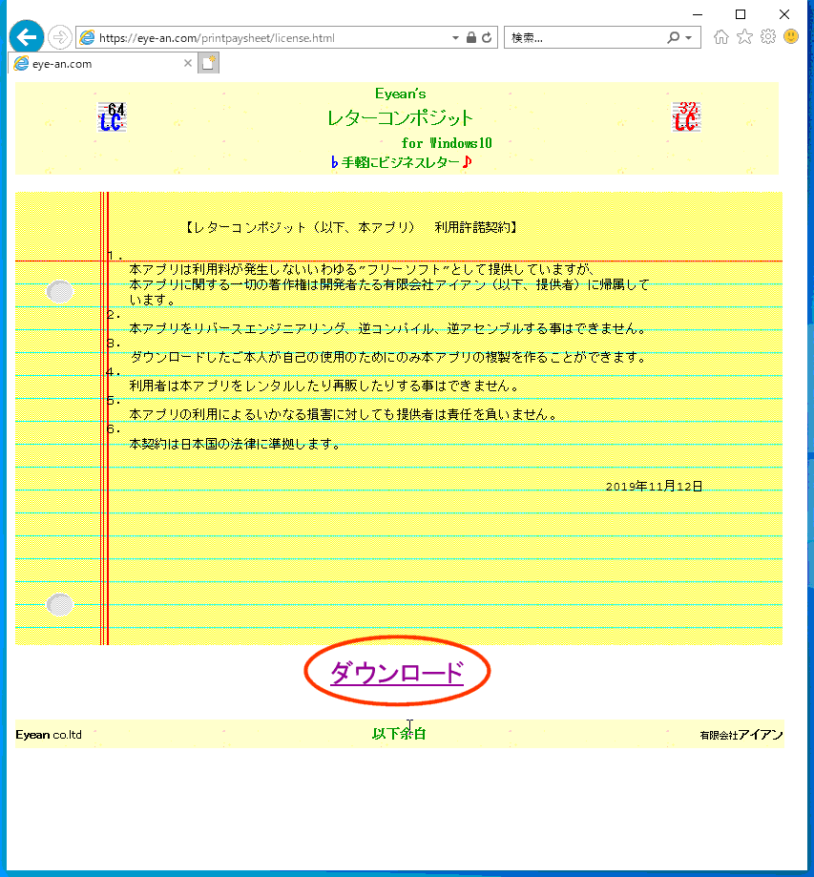The image size is (814, 877).
Task: Click the 検索 search input box
Action: 585,38
